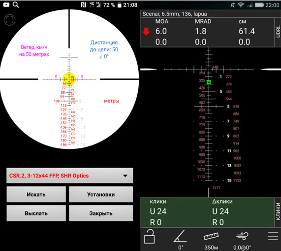Click the Установки button

(x=101, y=194)
